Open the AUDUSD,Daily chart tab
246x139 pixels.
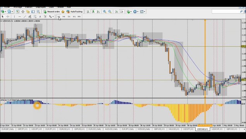pyautogui.click(x=111, y=129)
